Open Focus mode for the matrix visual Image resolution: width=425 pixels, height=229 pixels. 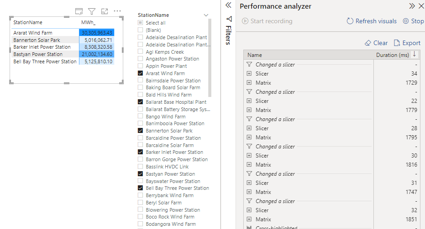105,11
